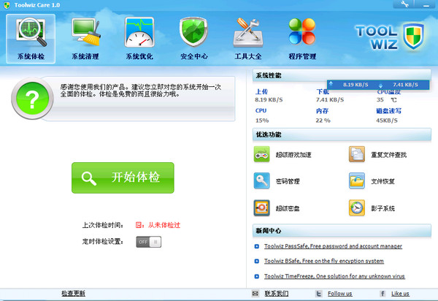
Task: Click the 密码管理 label
Action: [288, 181]
